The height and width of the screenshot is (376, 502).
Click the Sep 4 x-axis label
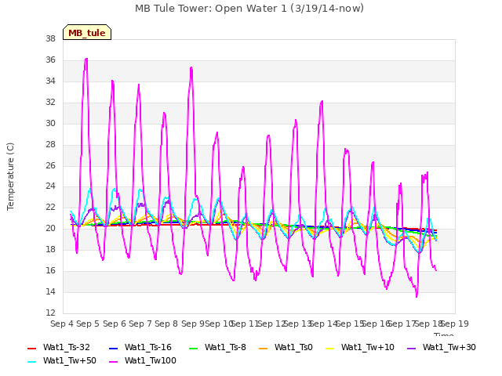pyautogui.click(x=62, y=324)
